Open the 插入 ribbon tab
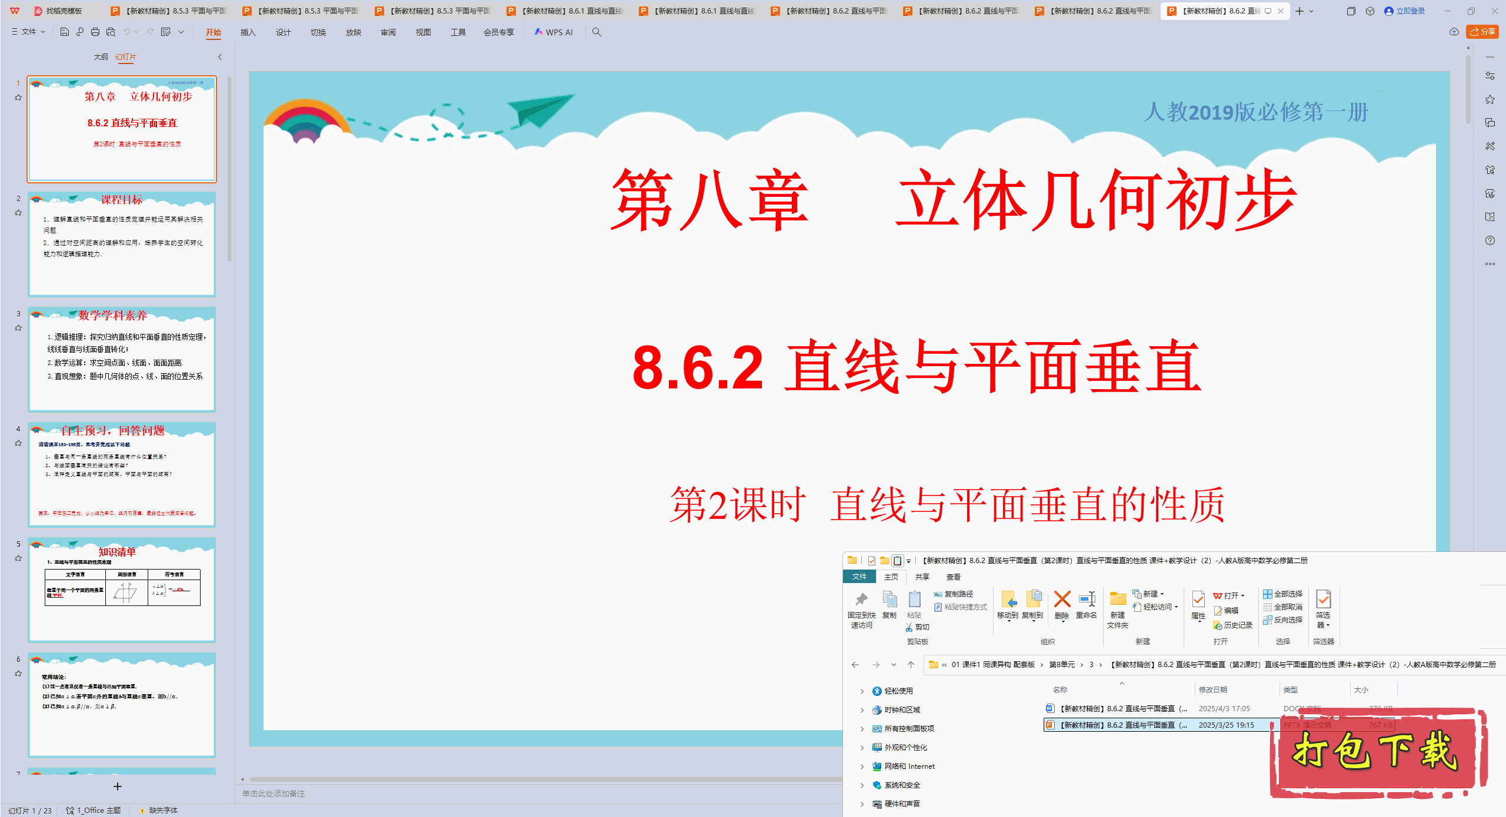The height and width of the screenshot is (817, 1506). [248, 32]
